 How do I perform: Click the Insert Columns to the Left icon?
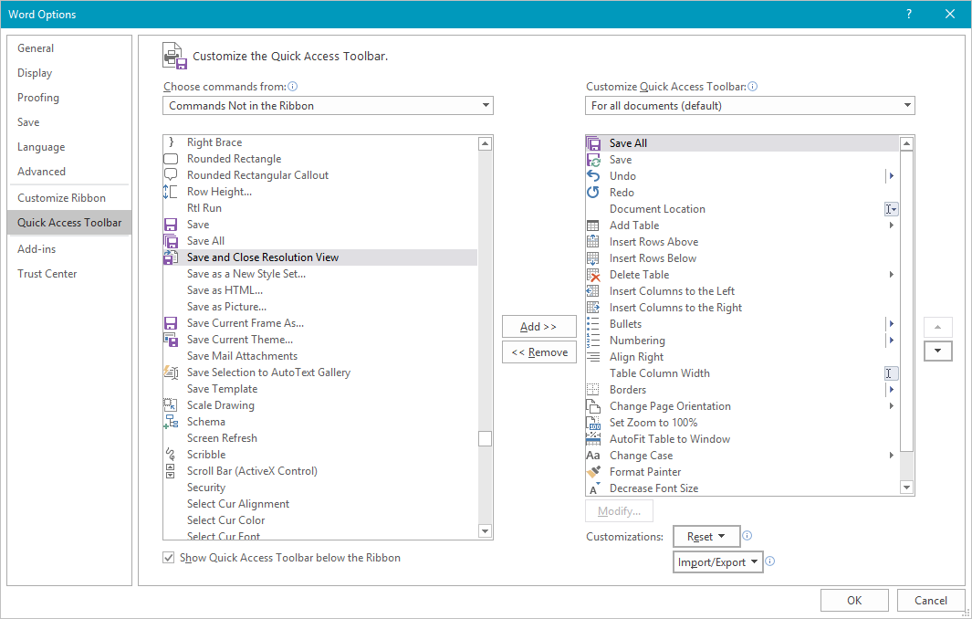click(593, 291)
